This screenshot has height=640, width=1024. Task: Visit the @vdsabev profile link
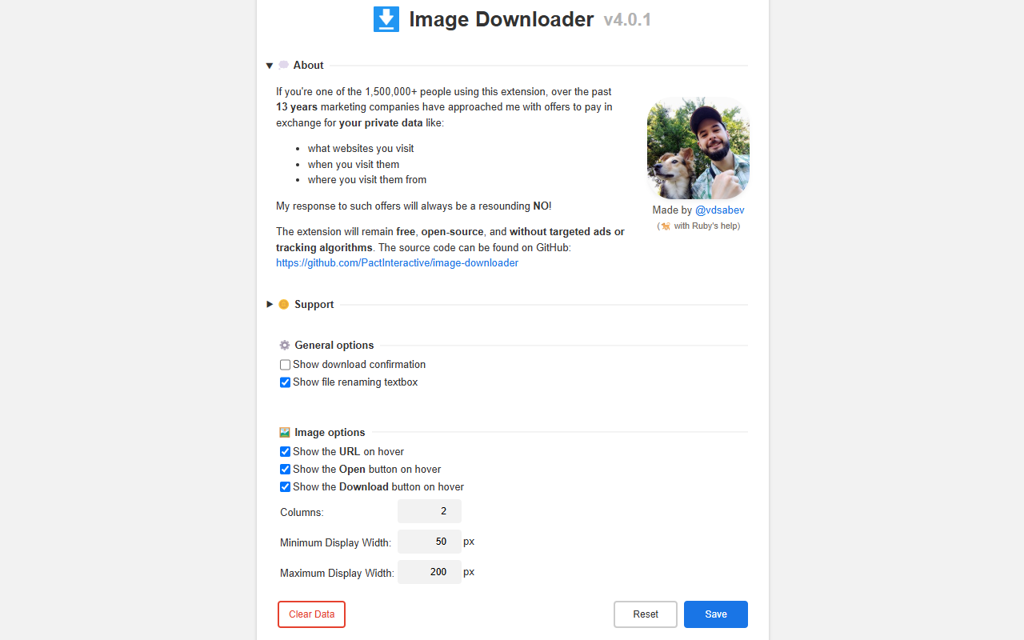720,210
